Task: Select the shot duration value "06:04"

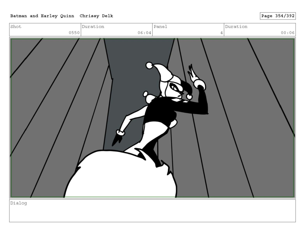Action: (144, 33)
